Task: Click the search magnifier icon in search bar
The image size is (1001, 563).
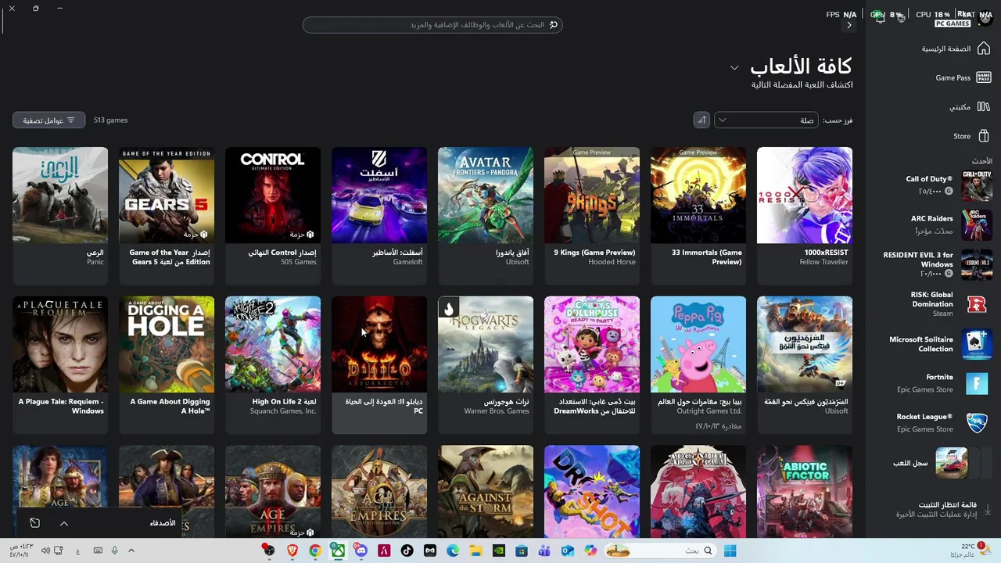Action: [x=554, y=25]
